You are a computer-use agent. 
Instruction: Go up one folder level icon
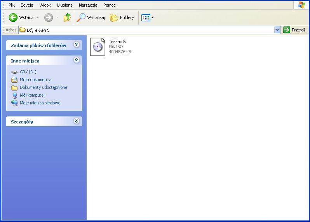pos(67,17)
